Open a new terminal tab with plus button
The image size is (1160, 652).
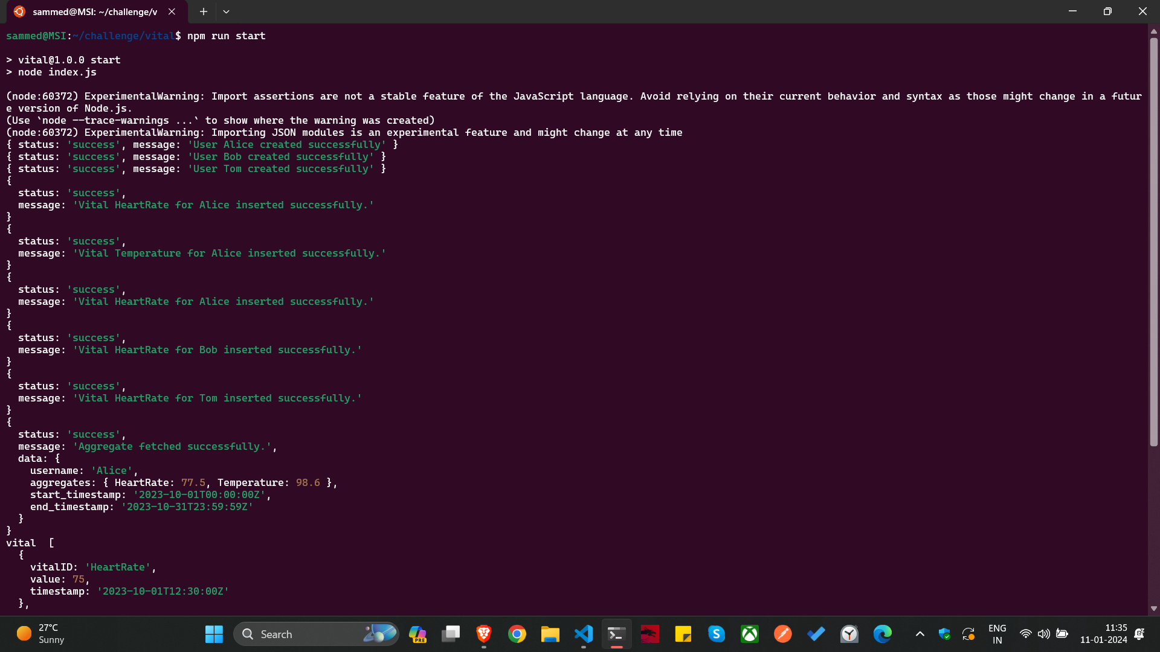204,11
